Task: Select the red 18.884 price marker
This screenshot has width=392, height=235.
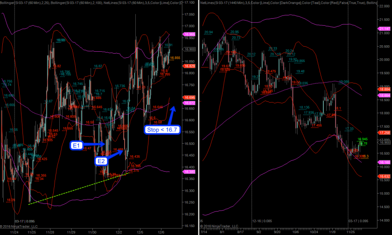Action: tap(384, 90)
